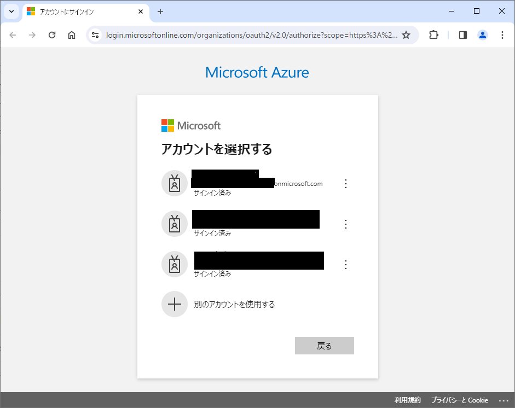
Task: Minimize the browser window
Action: pyautogui.click(x=452, y=11)
